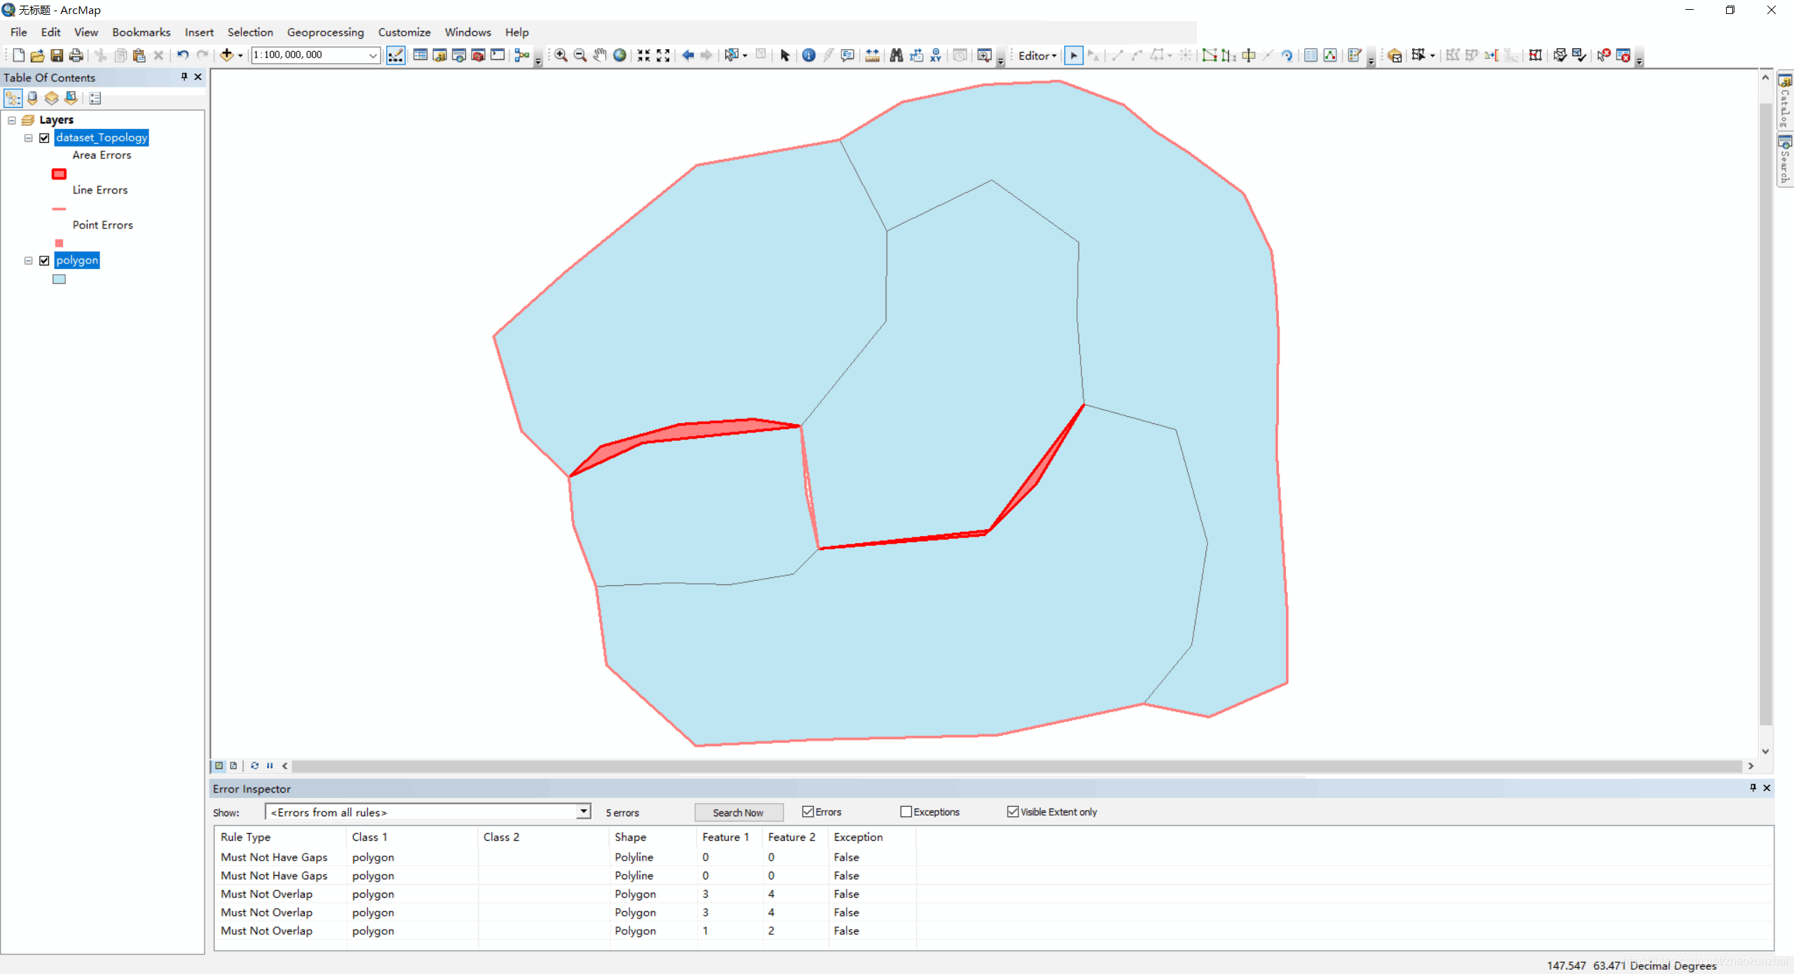The width and height of the screenshot is (1794, 974).
Task: Open the map scale dropdown
Action: (373, 55)
